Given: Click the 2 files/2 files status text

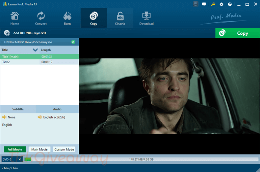Looking at the screenshot, I should [x=10, y=168].
